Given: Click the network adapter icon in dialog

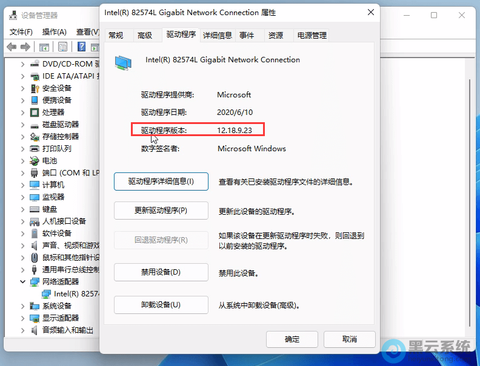Looking at the screenshot, I should point(123,62).
